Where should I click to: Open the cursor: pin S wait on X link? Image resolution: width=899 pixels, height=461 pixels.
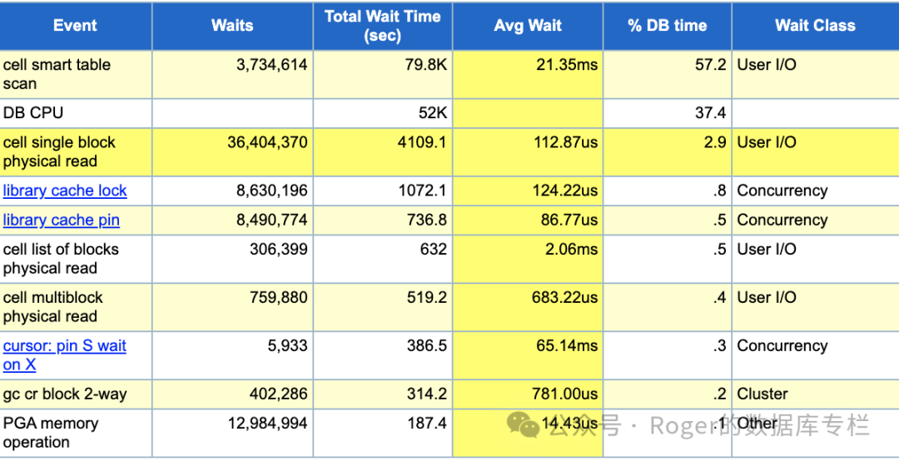(64, 355)
